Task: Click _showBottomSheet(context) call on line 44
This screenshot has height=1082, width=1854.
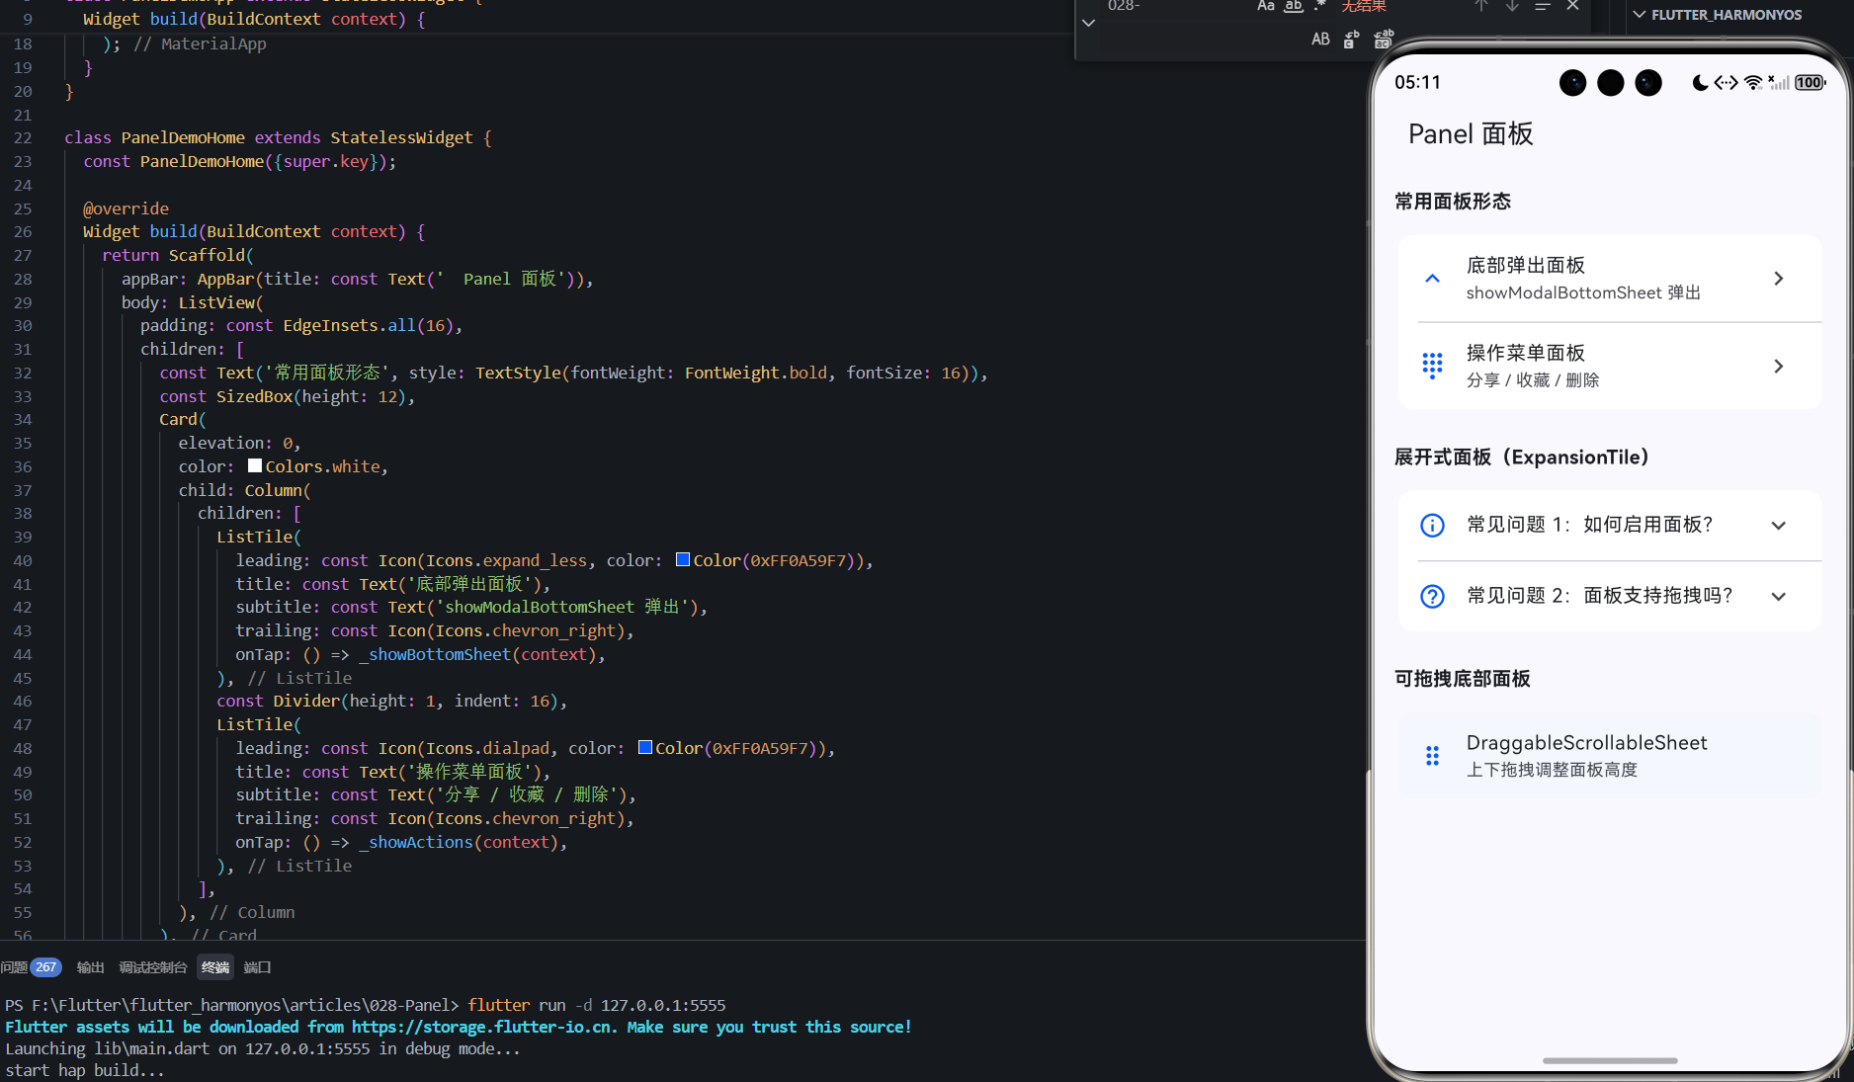Action: [480, 654]
